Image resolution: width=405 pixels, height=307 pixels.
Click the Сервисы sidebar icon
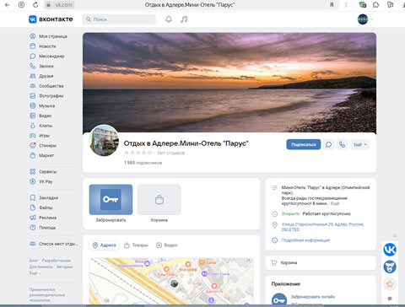click(x=33, y=171)
